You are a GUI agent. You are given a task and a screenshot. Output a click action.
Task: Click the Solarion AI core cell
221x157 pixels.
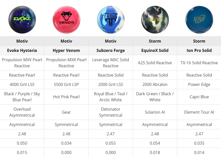(x=155, y=112)
